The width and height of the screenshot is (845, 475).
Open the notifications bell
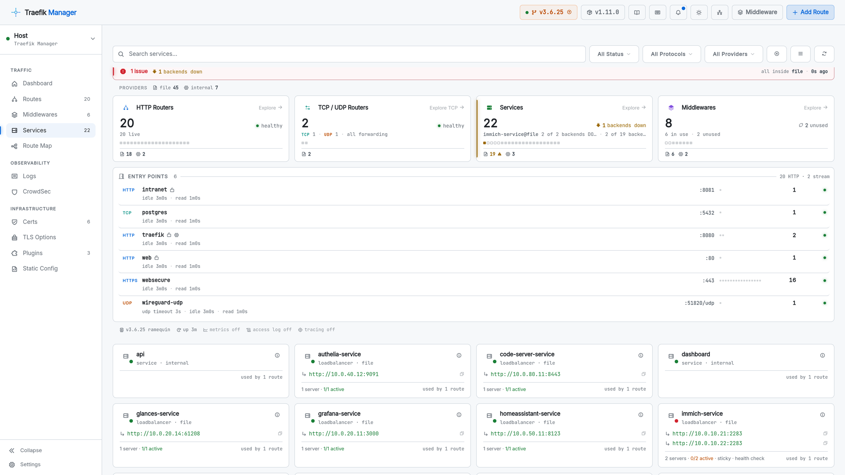[678, 12]
